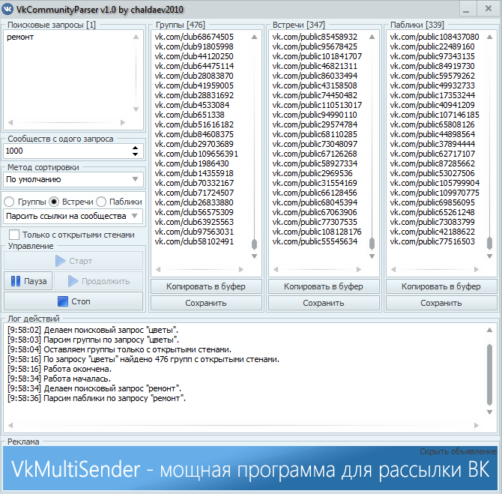Click the disabled Старт play button

pos(73,261)
